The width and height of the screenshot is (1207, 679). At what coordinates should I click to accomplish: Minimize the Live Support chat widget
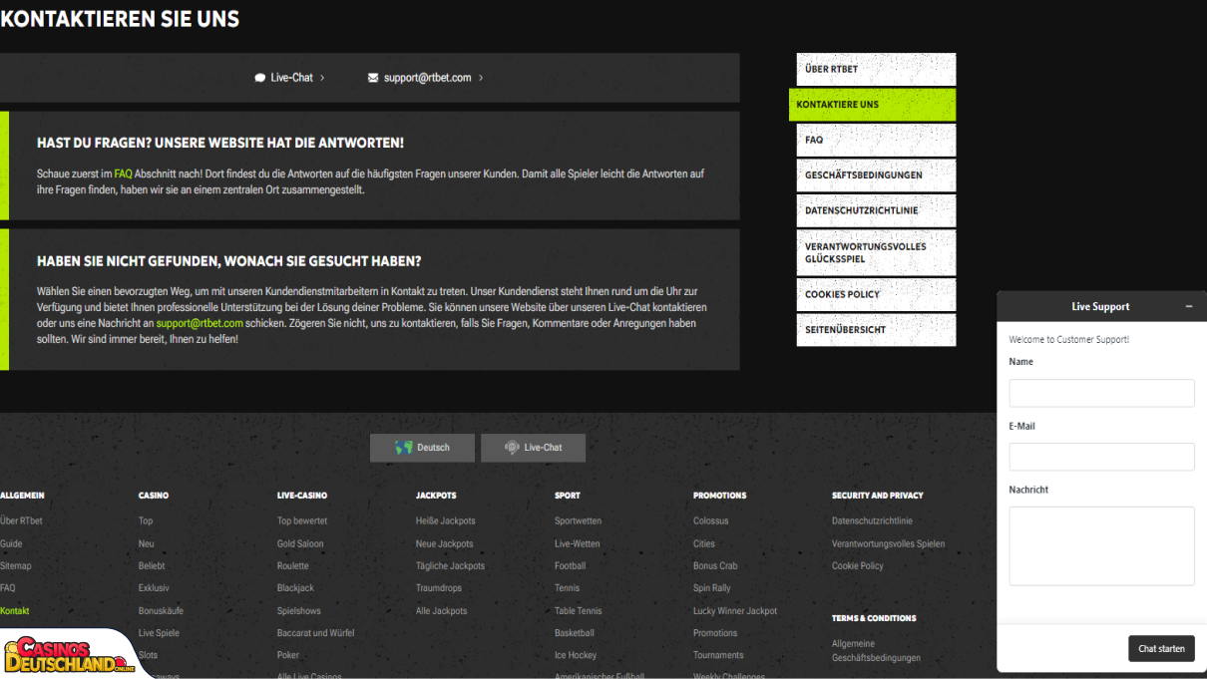[x=1189, y=307]
